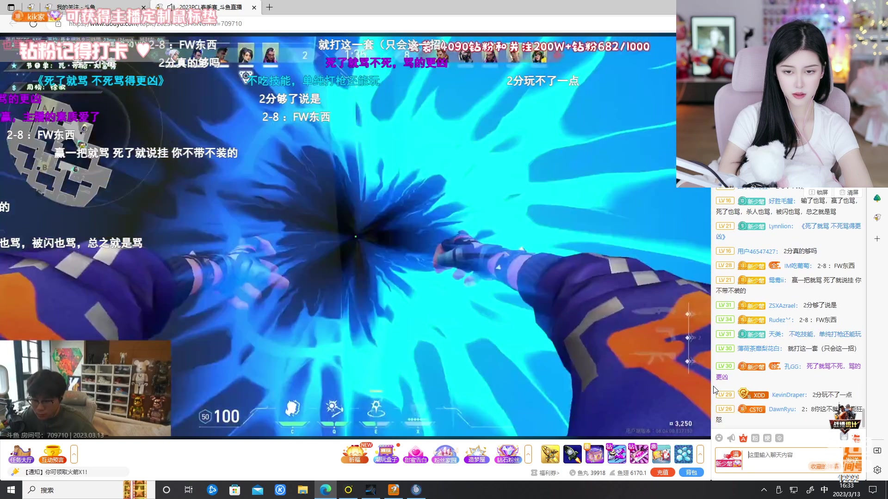
Task: Add a sidebar item with plus icon
Action: 877,239
